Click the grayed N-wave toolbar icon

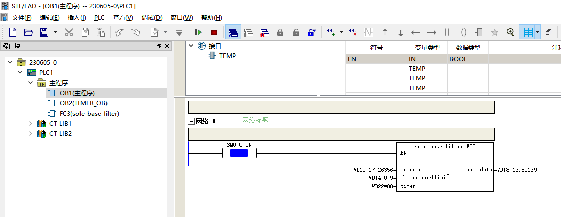(368, 32)
